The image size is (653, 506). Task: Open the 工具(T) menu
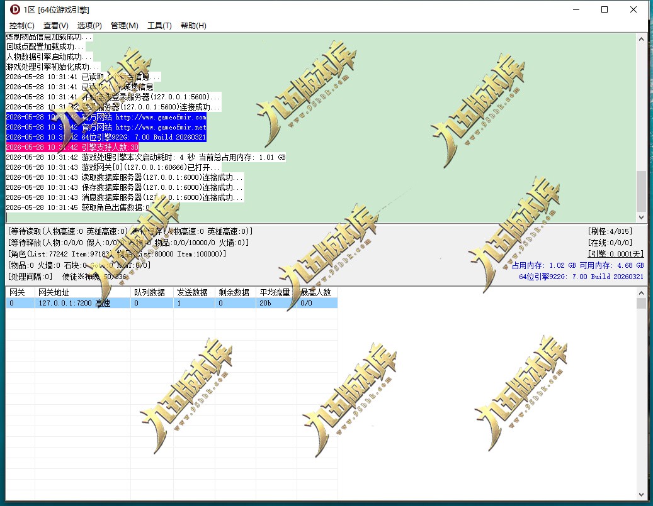159,25
